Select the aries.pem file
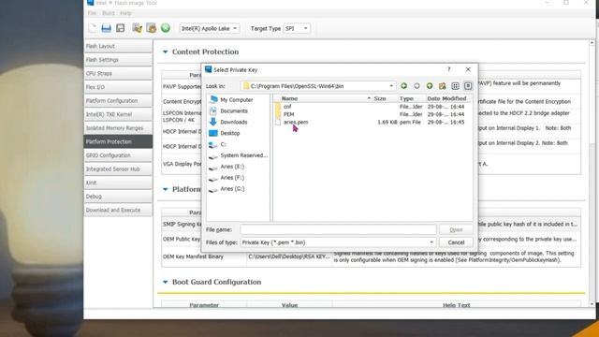The height and width of the screenshot is (337, 599). coord(296,123)
